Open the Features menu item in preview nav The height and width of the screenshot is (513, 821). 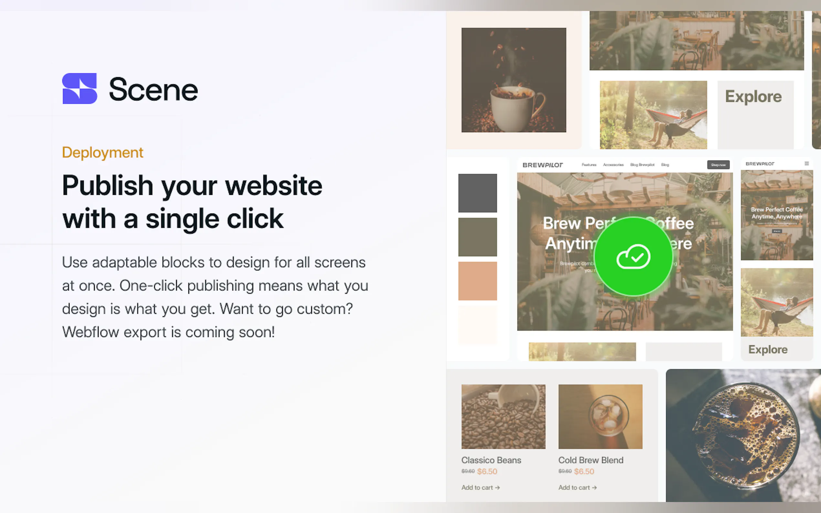(x=589, y=165)
